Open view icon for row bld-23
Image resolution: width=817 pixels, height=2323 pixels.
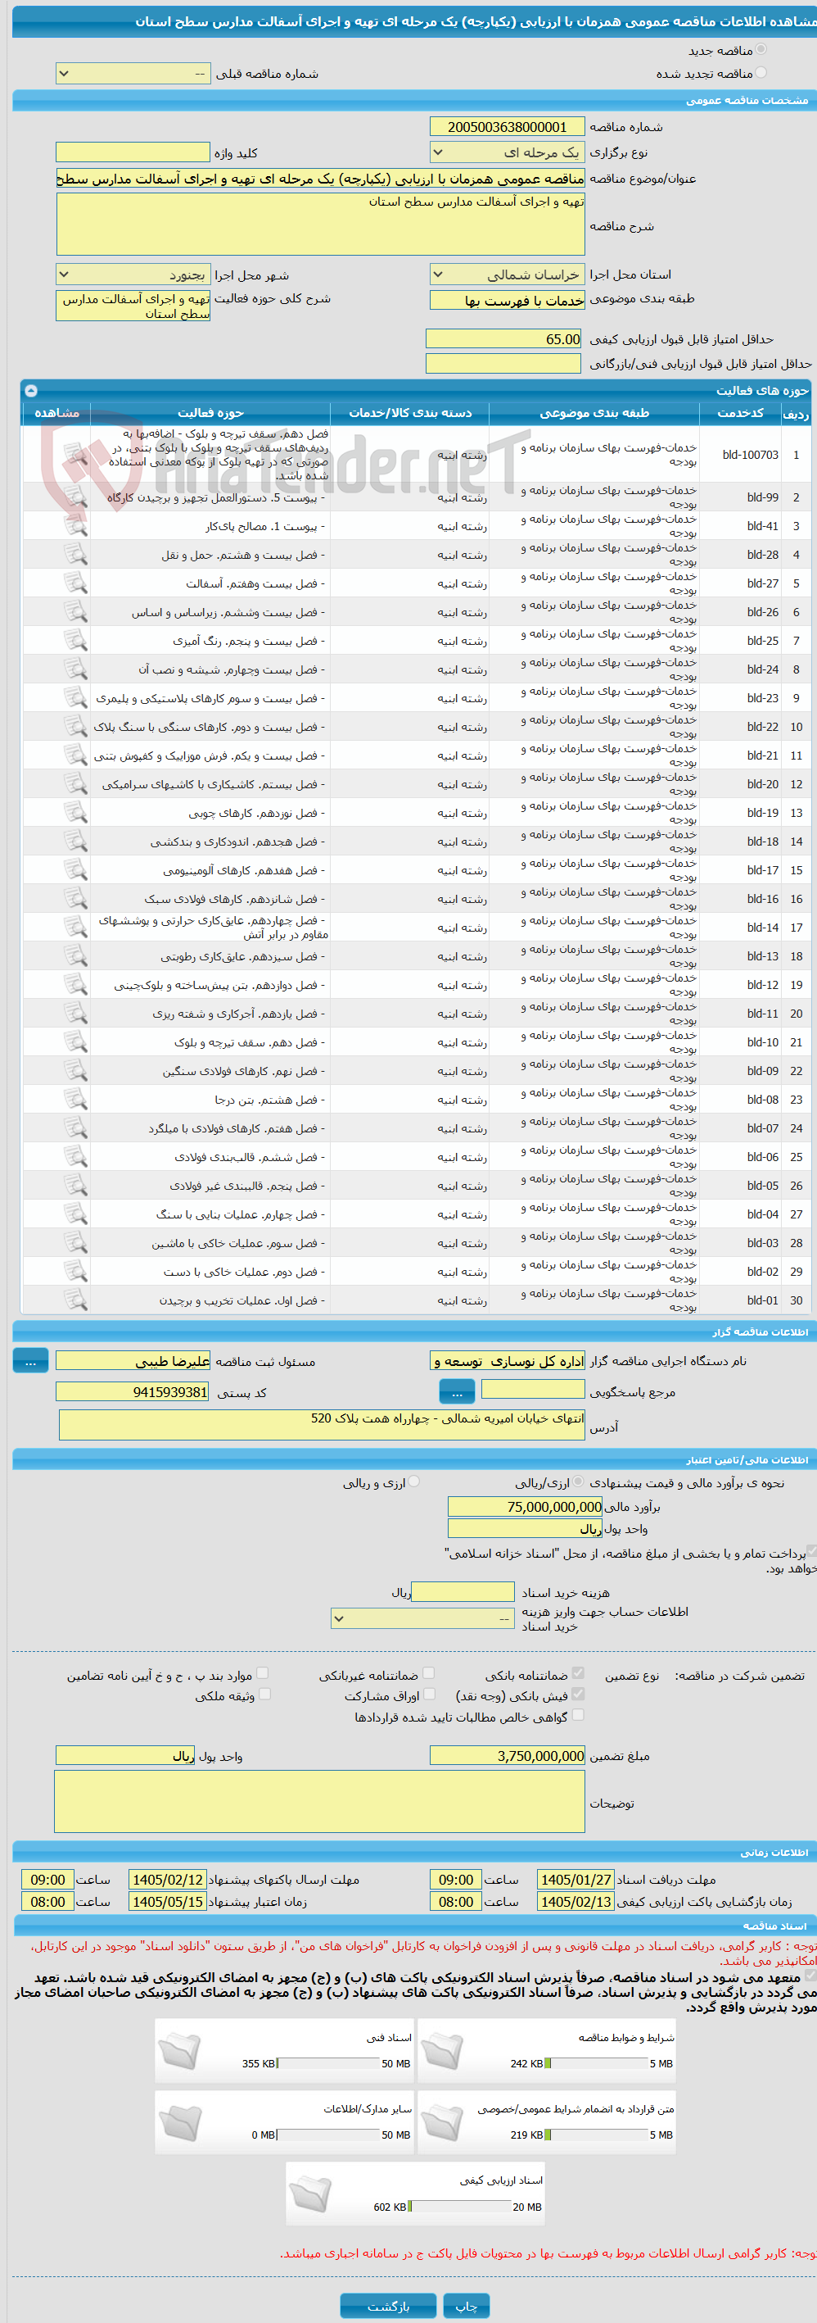pos(75,698)
